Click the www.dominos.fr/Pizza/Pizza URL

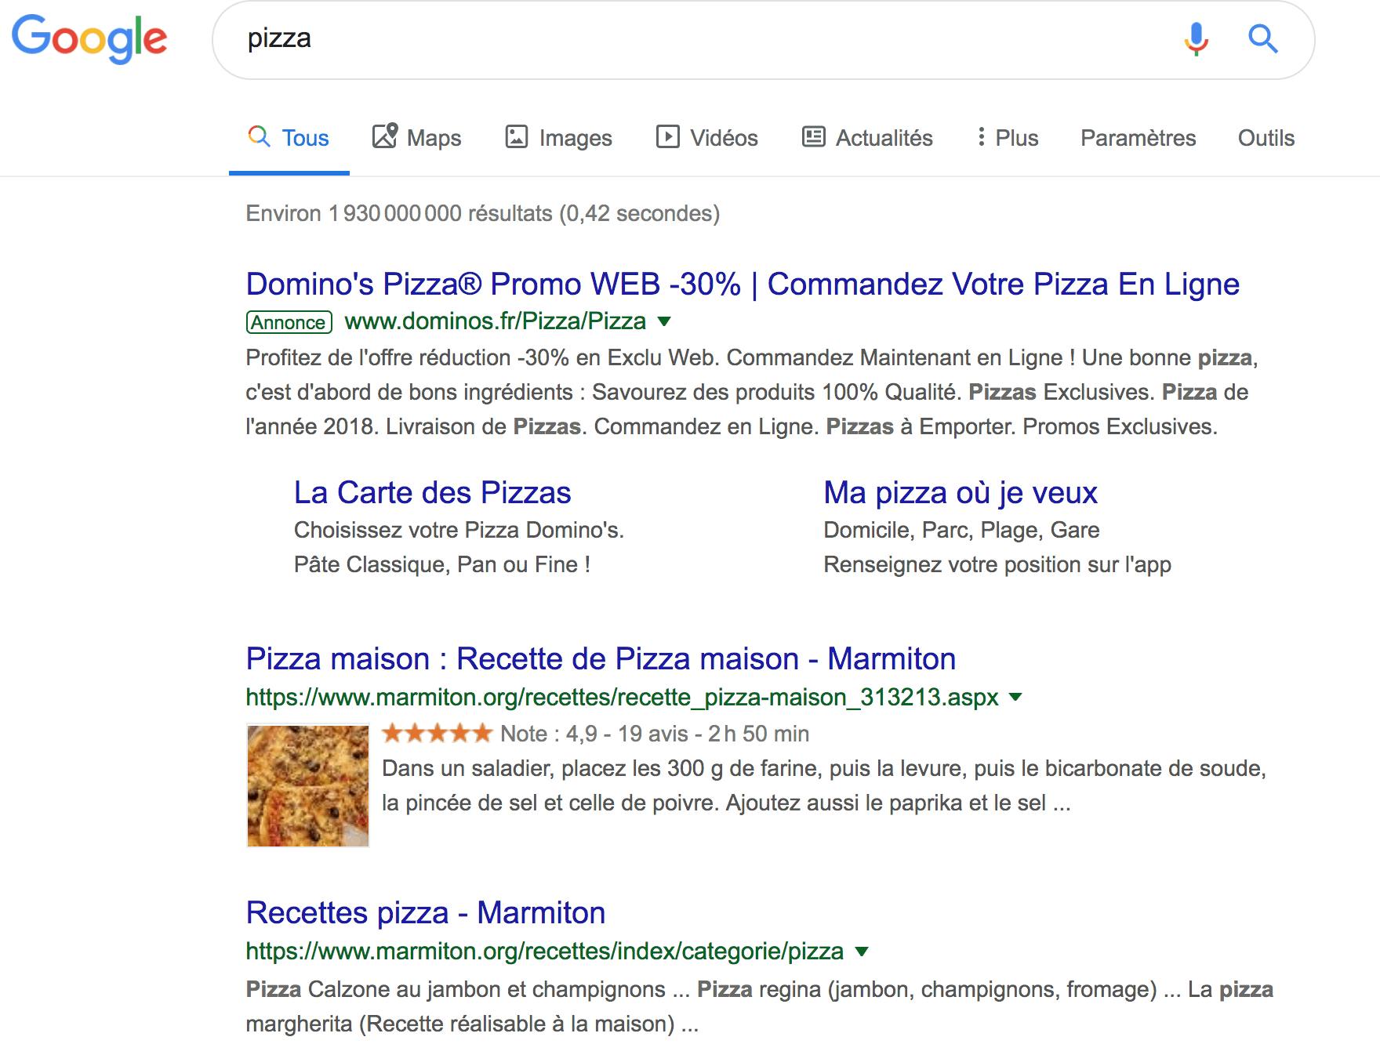[x=495, y=321]
